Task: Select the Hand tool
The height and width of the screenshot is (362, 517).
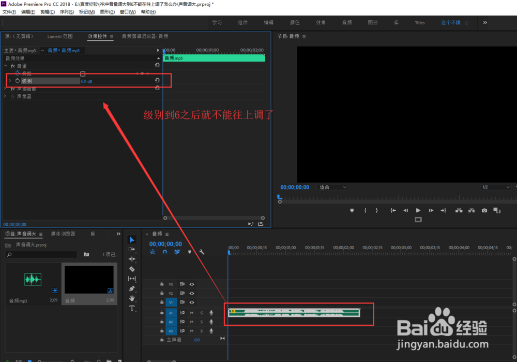Action: pyautogui.click(x=132, y=298)
